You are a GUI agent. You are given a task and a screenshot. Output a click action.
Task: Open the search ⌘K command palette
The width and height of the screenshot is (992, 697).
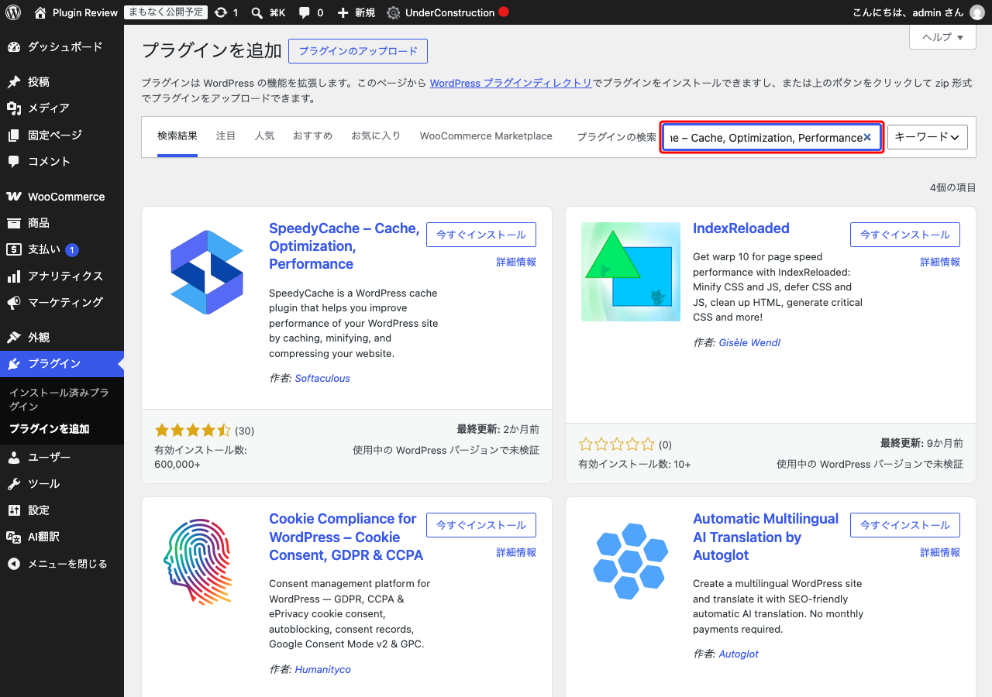click(x=268, y=12)
